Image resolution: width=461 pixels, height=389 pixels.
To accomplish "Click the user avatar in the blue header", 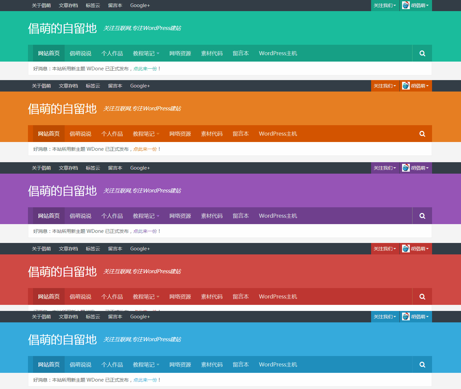I will click(x=406, y=317).
